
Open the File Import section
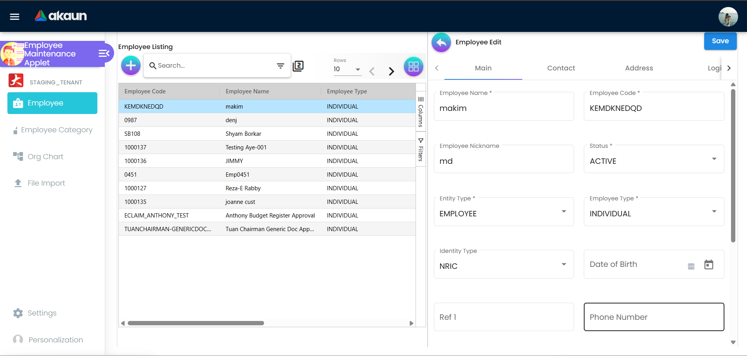click(x=46, y=183)
